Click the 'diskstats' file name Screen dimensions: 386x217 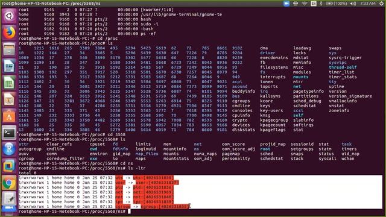[244, 130]
